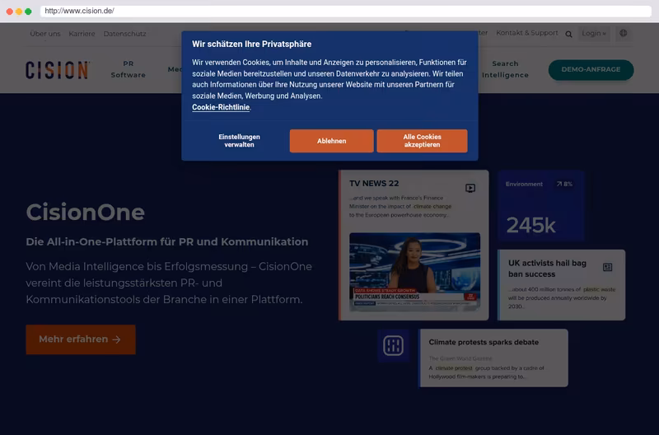Click 'Die All-in-One-Plattform für PR und Kommunikation' subtitle
Screen dimensions: 659x435
pyautogui.click(x=167, y=241)
